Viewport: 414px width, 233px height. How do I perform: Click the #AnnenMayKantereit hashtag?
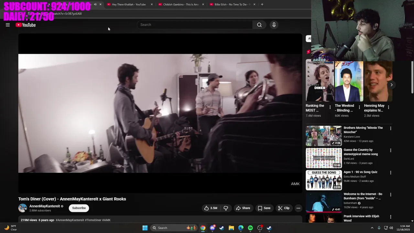(x=70, y=220)
